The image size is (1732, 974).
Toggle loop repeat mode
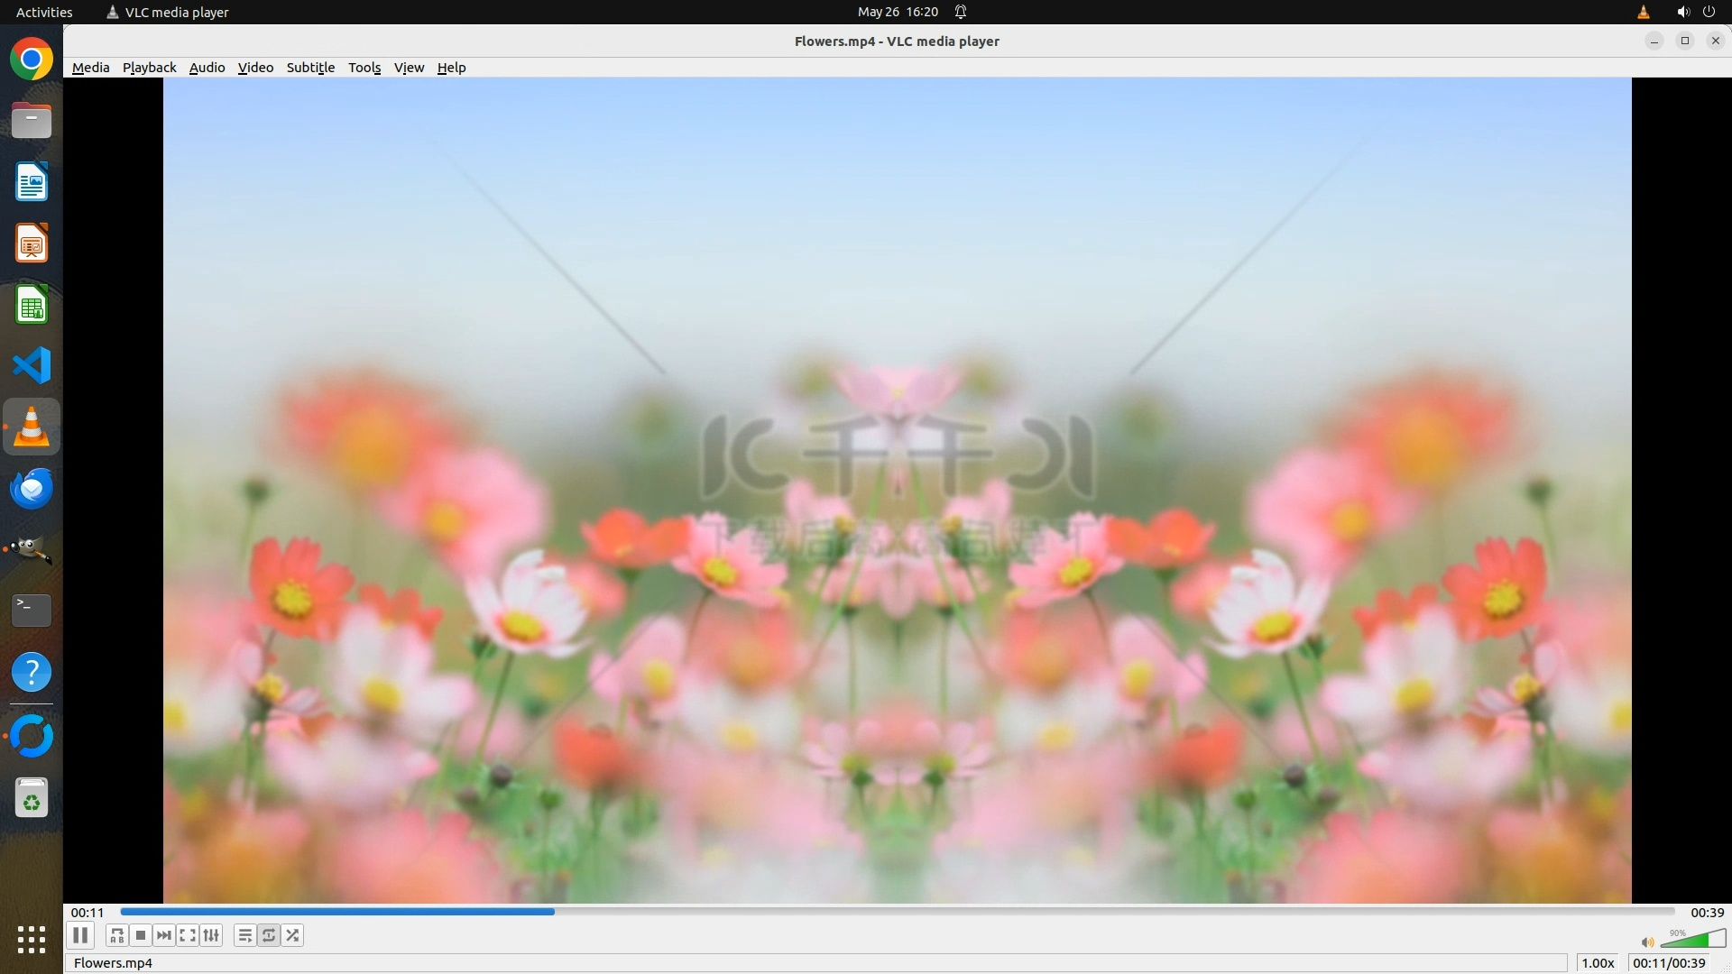[x=269, y=935]
